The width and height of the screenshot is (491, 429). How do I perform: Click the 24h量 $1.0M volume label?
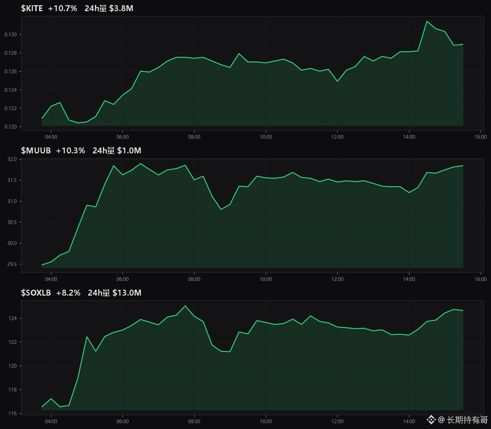tap(117, 150)
